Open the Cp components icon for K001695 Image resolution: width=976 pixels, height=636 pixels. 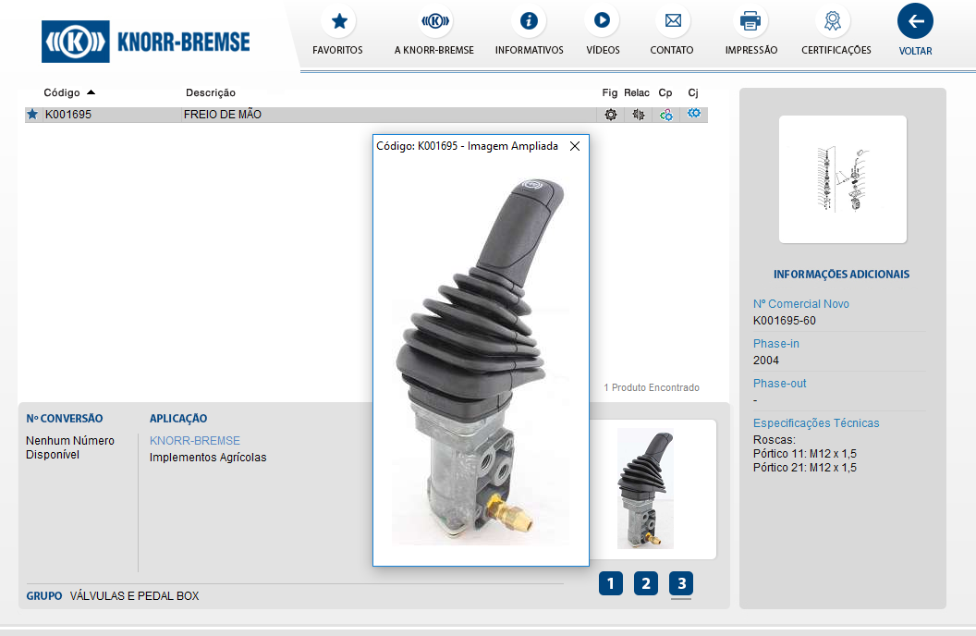click(x=665, y=115)
